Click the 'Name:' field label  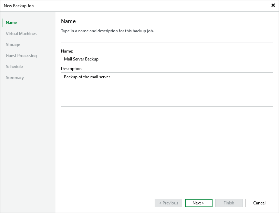[67, 51]
